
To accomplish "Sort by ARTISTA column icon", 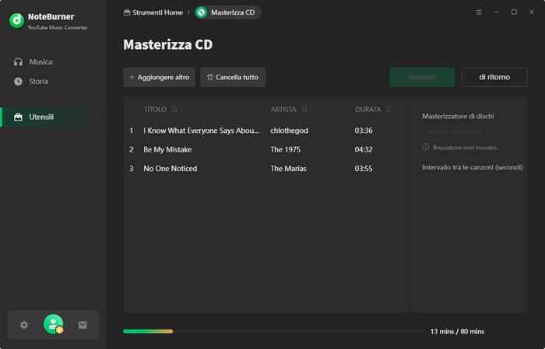I will point(304,110).
